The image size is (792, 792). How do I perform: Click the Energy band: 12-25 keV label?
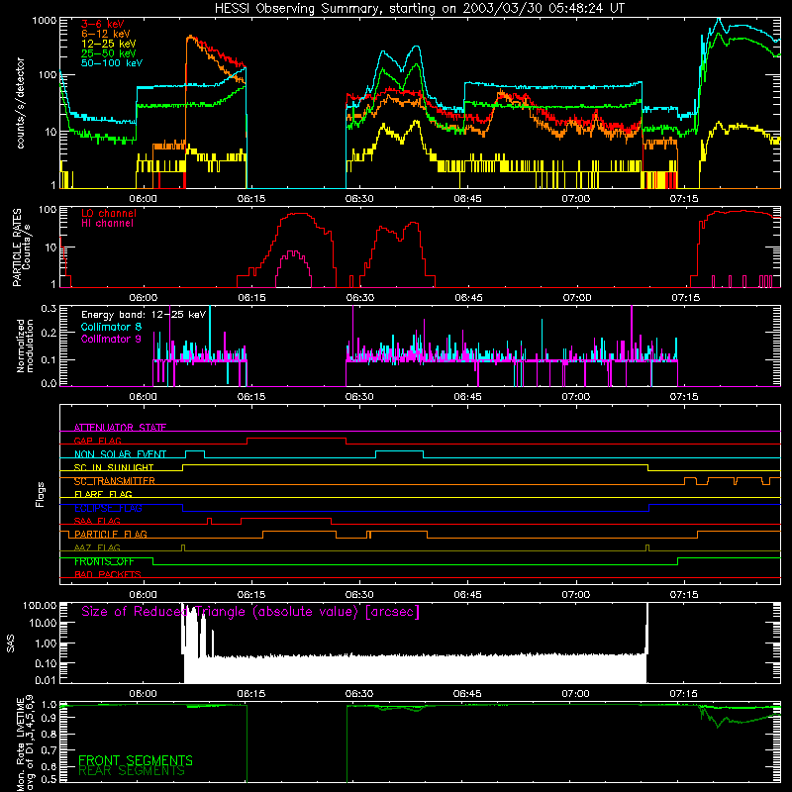(x=144, y=315)
